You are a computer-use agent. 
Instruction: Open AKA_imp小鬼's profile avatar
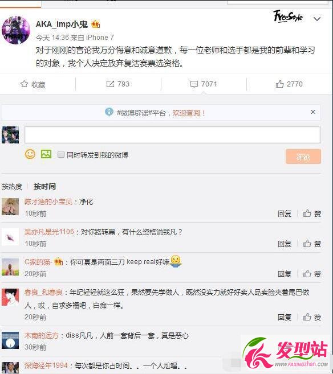tap(16, 30)
